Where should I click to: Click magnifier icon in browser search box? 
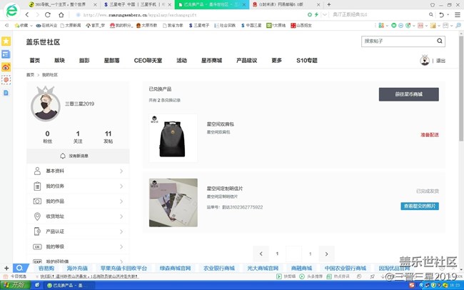point(431,14)
